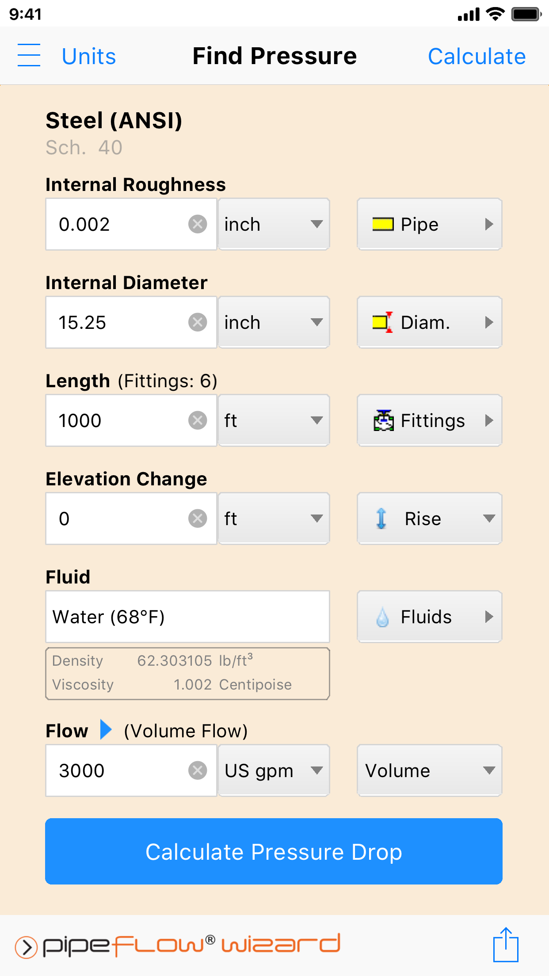Open the US gpm flow unit dropdown

point(273,770)
